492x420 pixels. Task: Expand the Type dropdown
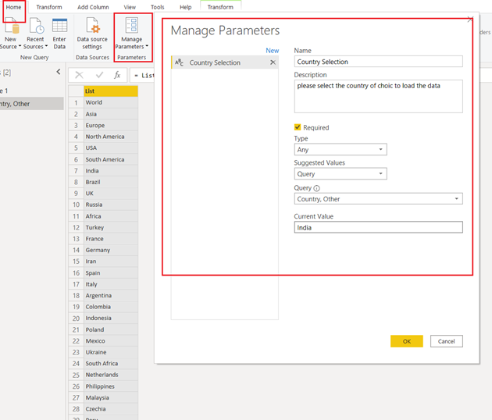[341, 150]
